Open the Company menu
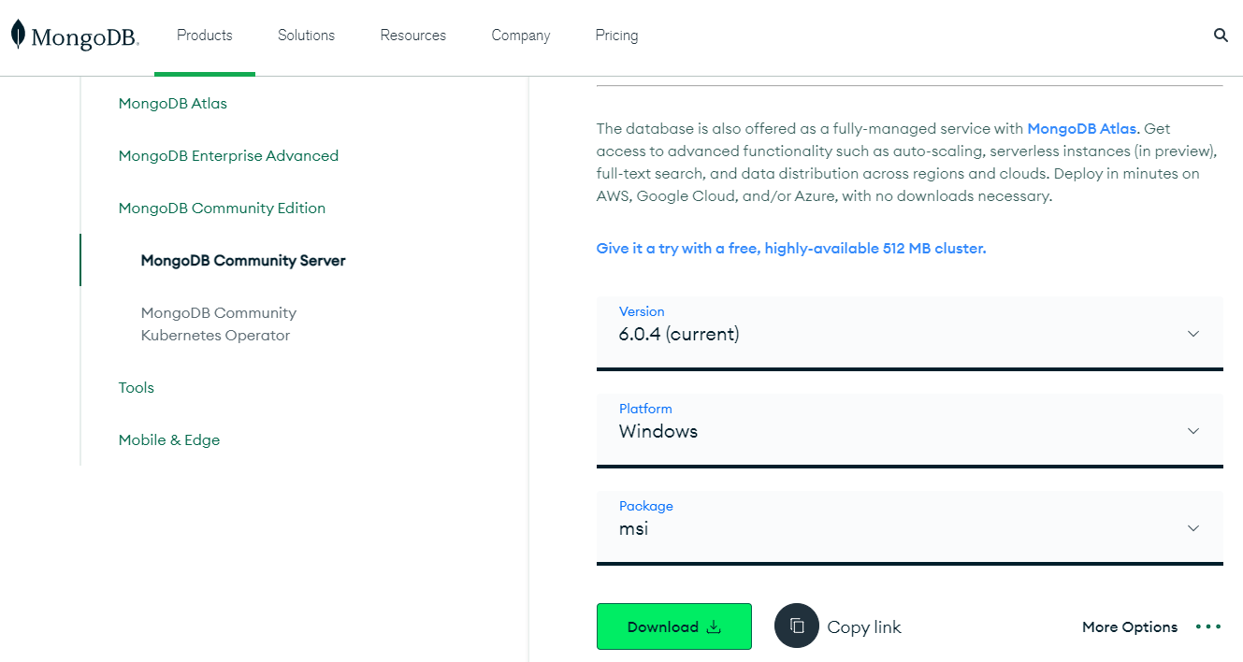 coord(521,36)
